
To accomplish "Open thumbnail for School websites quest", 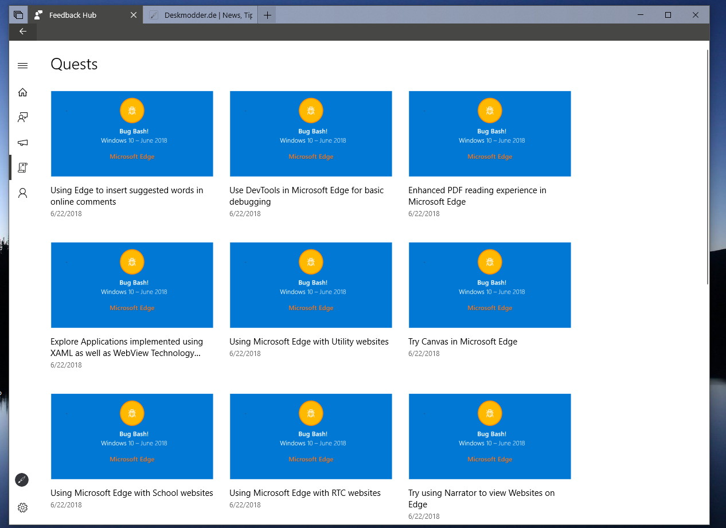I will point(132,436).
